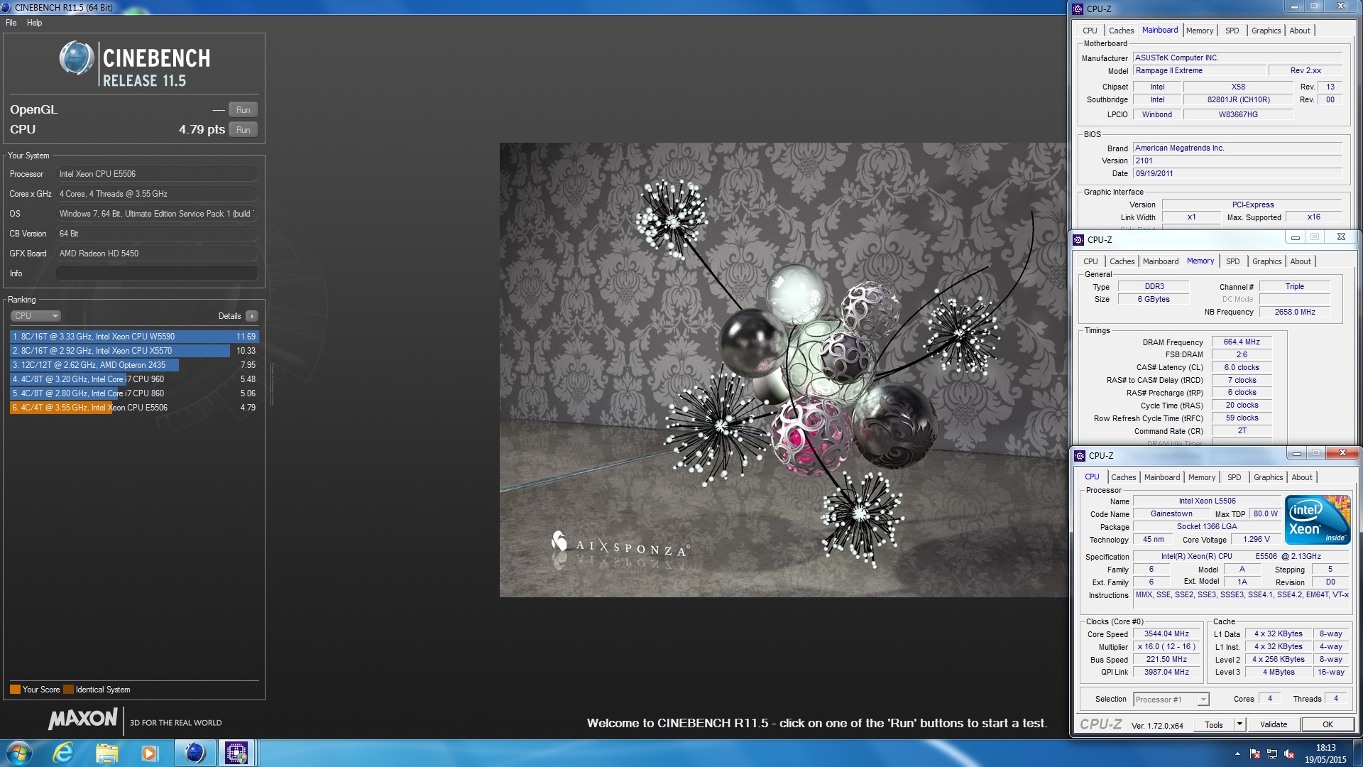The height and width of the screenshot is (767, 1363).
Task: Open About tab in bottom CPU-Z window
Action: [1302, 477]
